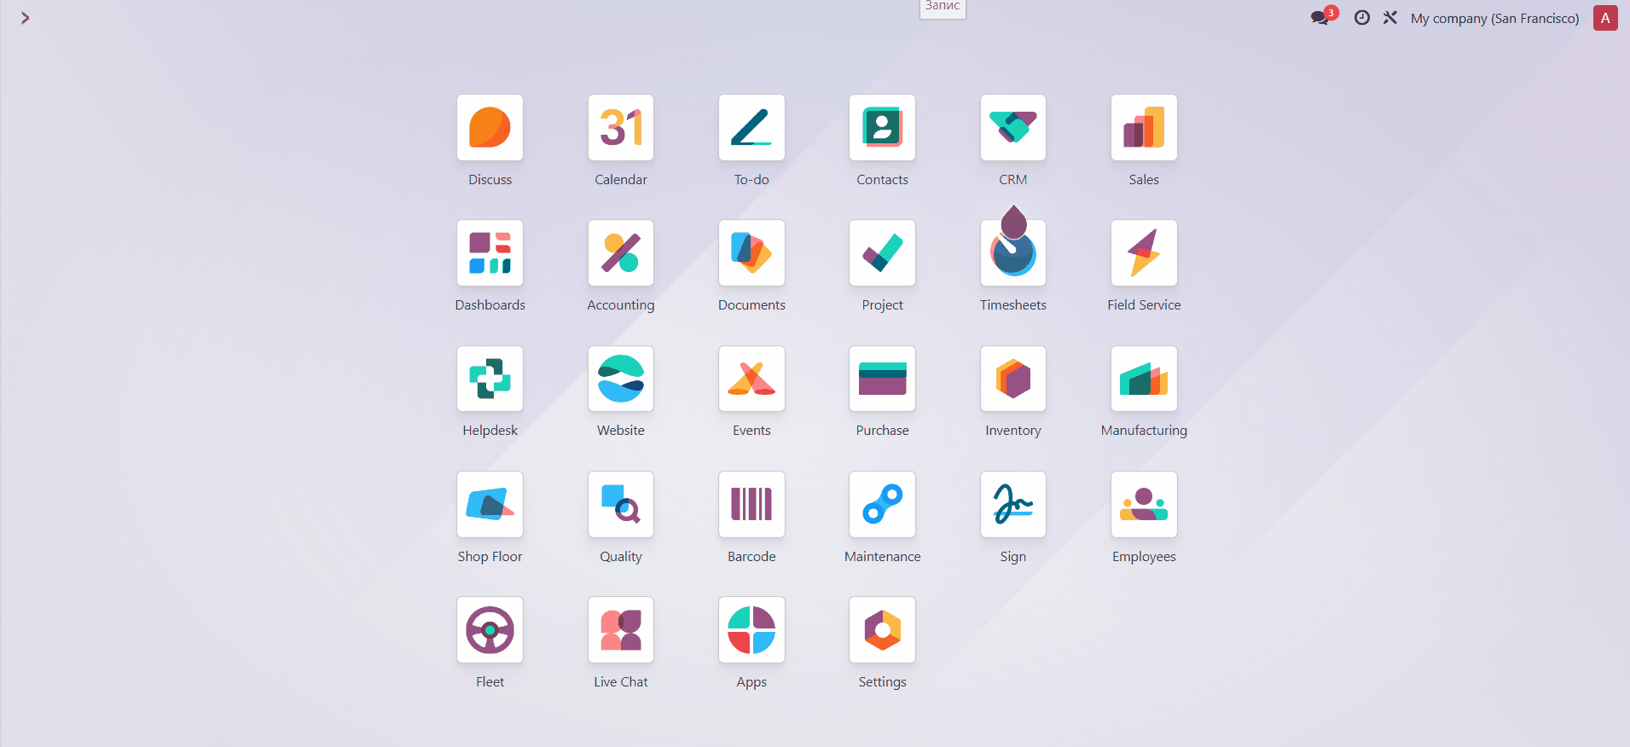Switch company via My company (San Francisco)
This screenshot has width=1630, height=747.
coord(1494,18)
